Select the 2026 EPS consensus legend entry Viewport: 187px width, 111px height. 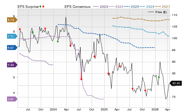coord(147,7)
